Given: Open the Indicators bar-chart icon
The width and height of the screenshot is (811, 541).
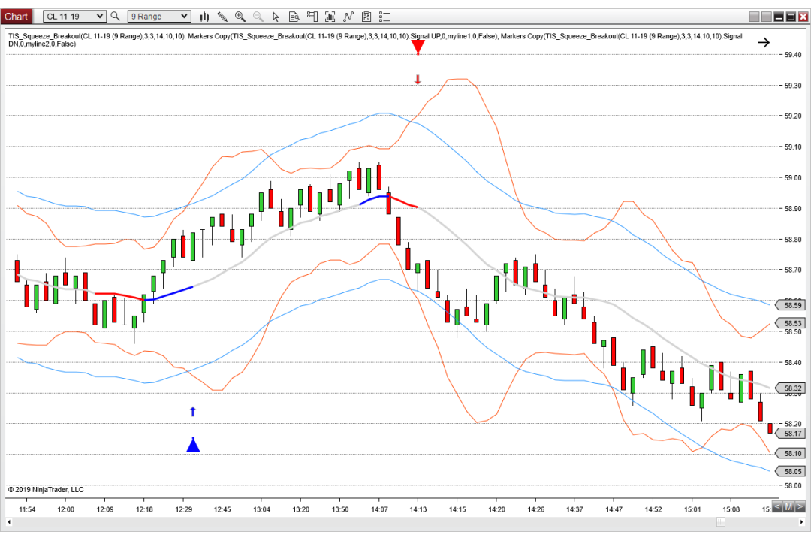Looking at the screenshot, I should [330, 17].
